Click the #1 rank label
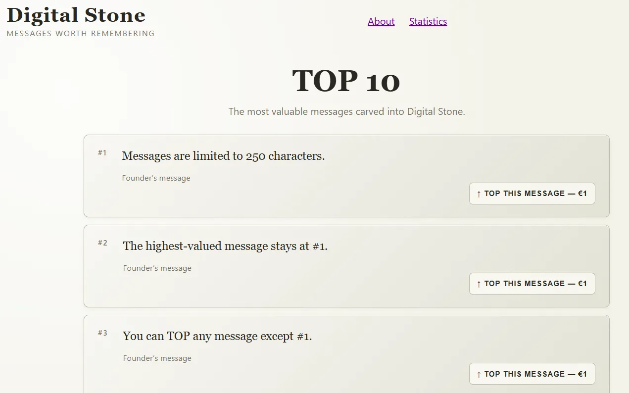 click(102, 153)
